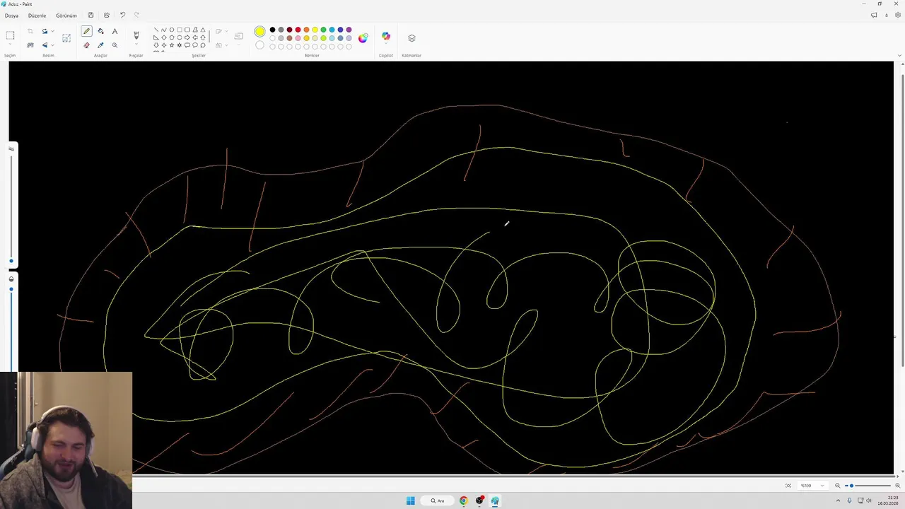
Task: Click the Share icon in the title bar
Action: pos(107,15)
